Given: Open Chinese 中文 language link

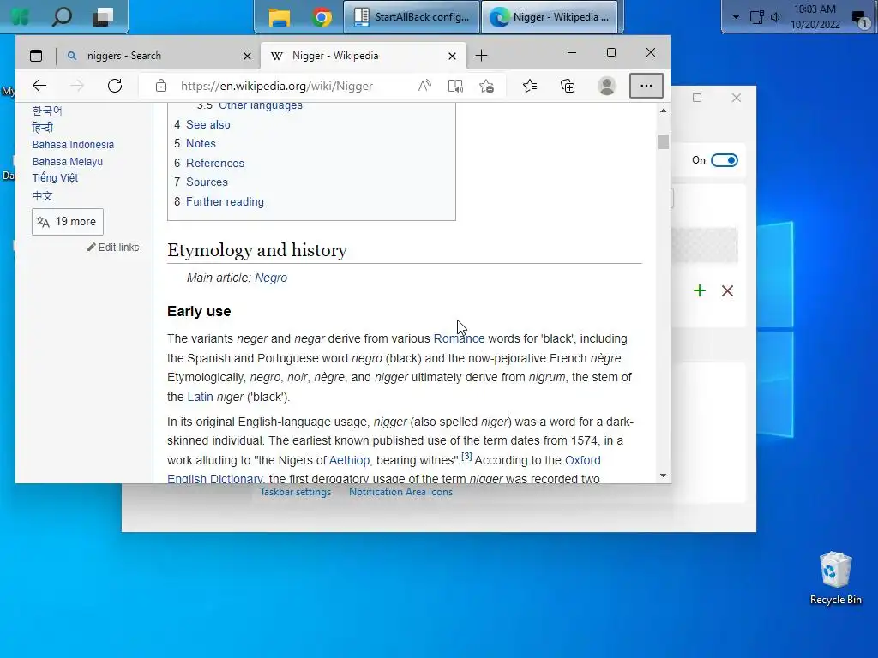Looking at the screenshot, I should (42, 196).
